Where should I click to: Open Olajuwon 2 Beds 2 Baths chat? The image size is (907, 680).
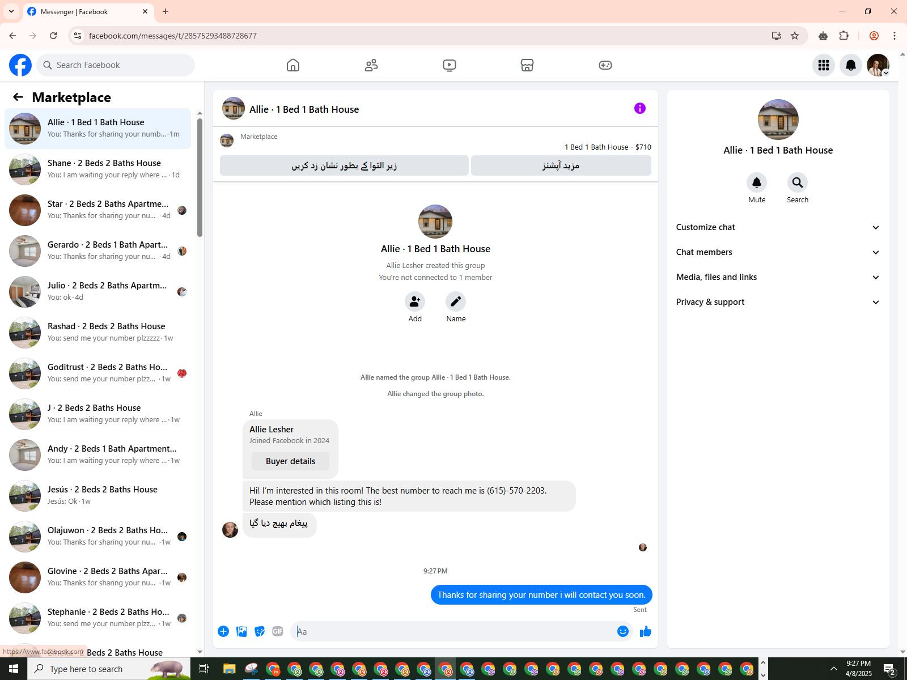[98, 537]
